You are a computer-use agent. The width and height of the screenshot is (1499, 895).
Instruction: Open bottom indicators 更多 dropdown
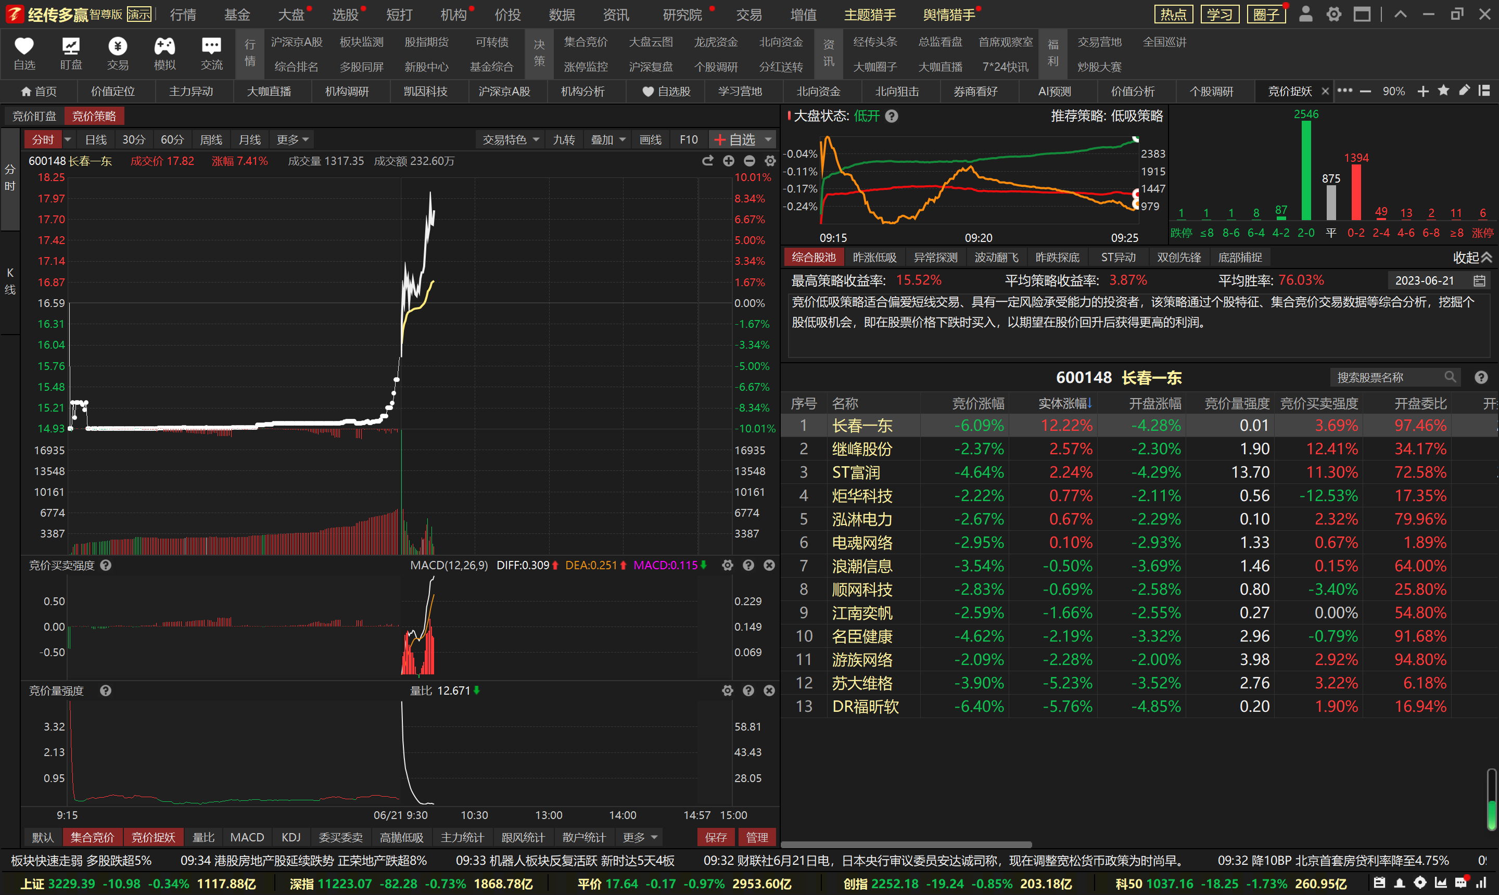[x=640, y=837]
